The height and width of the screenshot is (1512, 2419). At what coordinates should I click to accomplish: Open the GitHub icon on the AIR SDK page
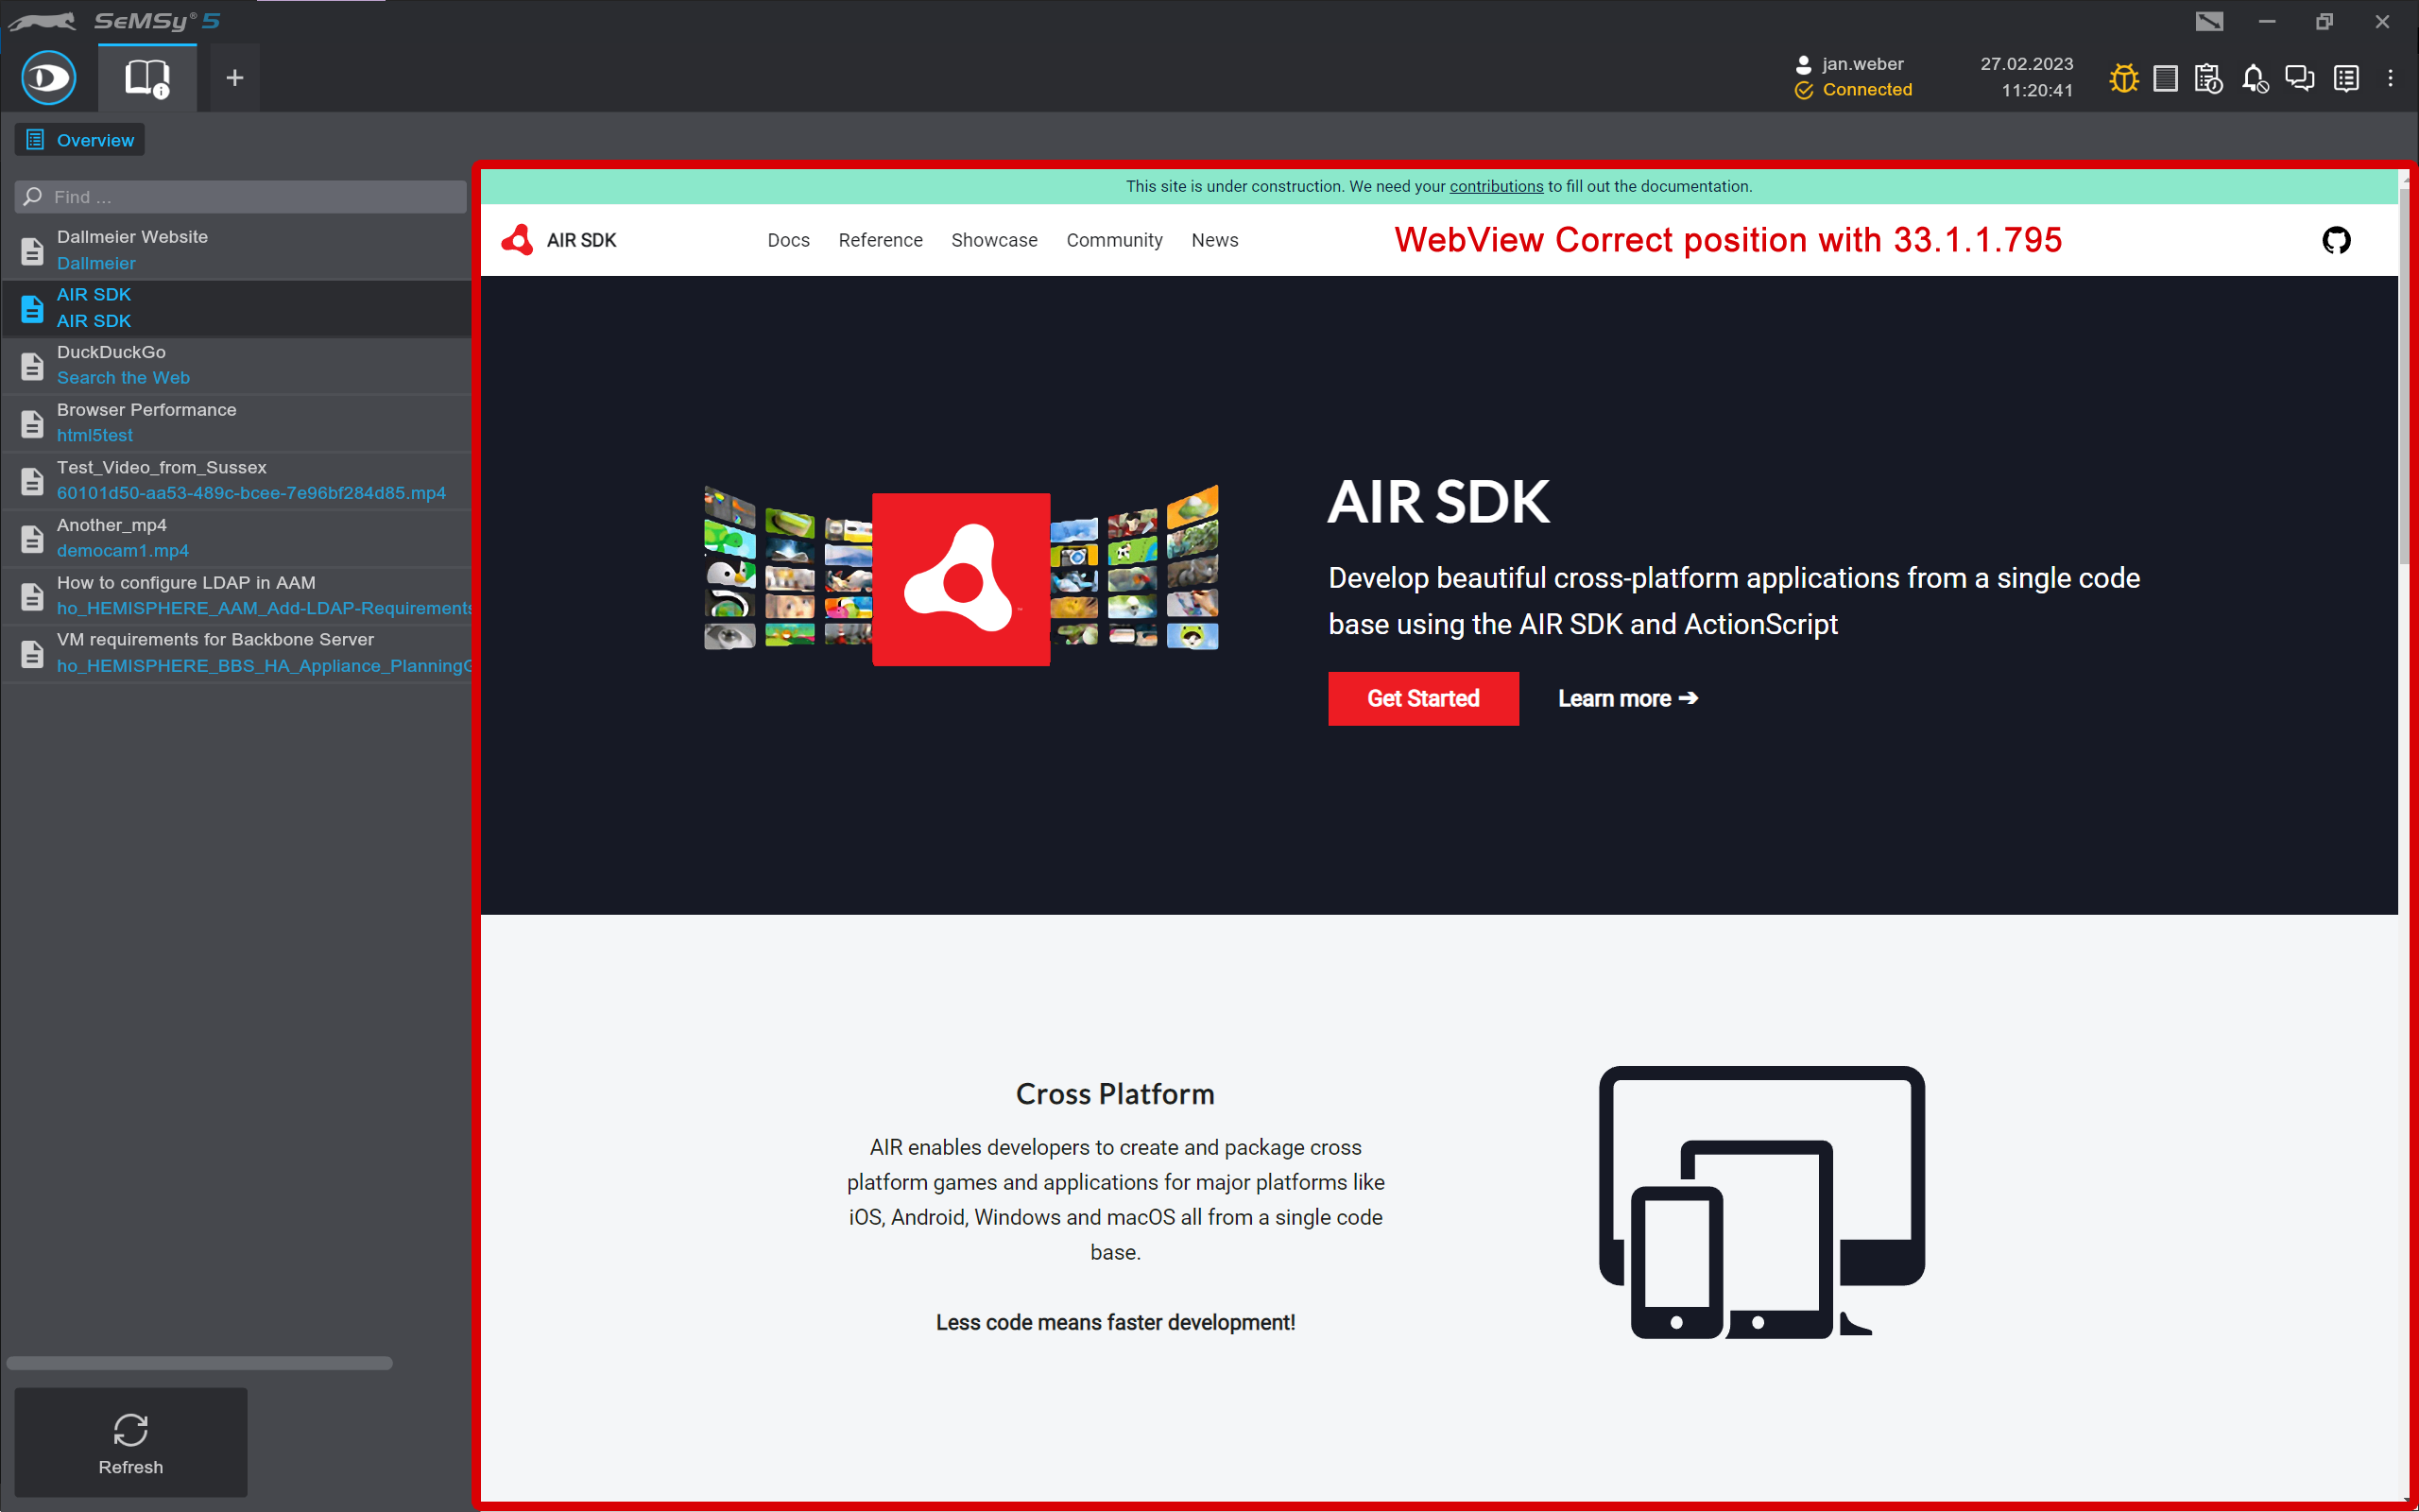pyautogui.click(x=2336, y=240)
